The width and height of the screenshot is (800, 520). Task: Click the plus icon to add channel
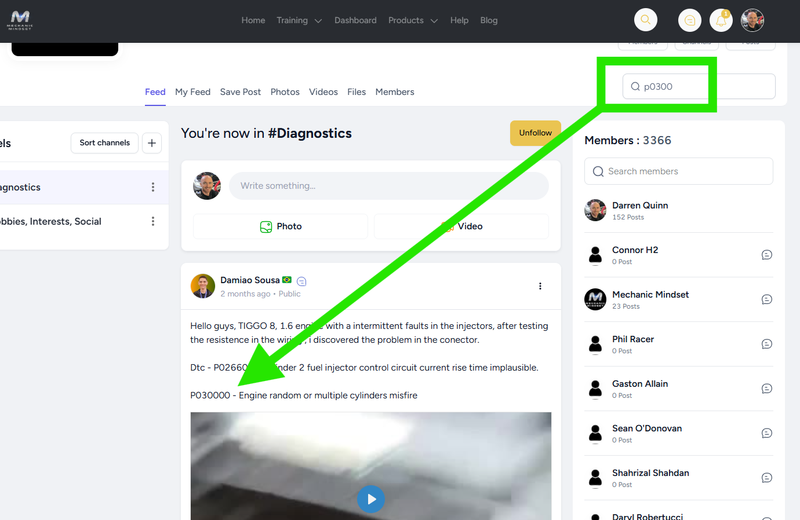click(152, 143)
